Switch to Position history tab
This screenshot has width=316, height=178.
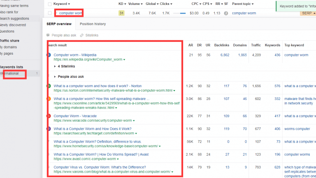click(93, 24)
